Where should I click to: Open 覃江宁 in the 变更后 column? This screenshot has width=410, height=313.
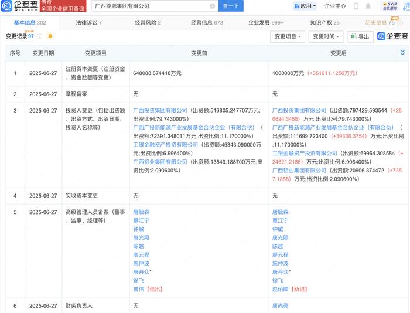pos(281,220)
